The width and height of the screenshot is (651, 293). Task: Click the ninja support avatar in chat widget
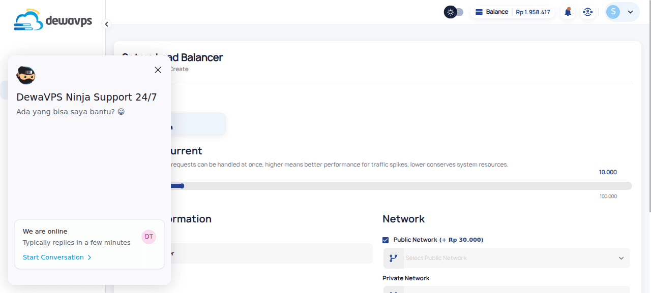pyautogui.click(x=26, y=75)
